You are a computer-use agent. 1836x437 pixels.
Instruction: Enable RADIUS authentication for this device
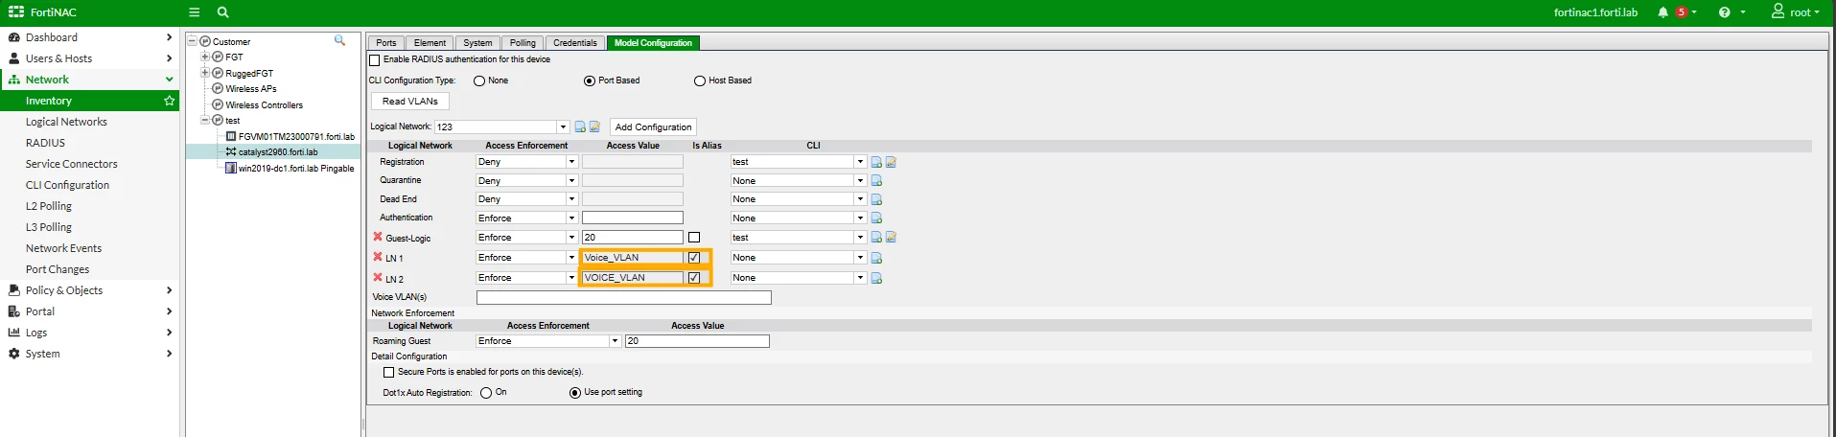point(375,59)
